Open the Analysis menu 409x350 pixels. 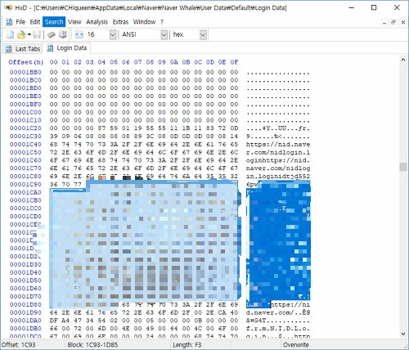point(97,22)
